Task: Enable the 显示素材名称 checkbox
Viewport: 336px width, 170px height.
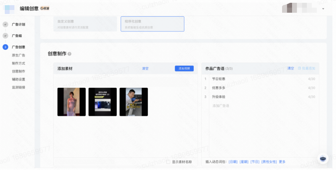Action: 168,162
